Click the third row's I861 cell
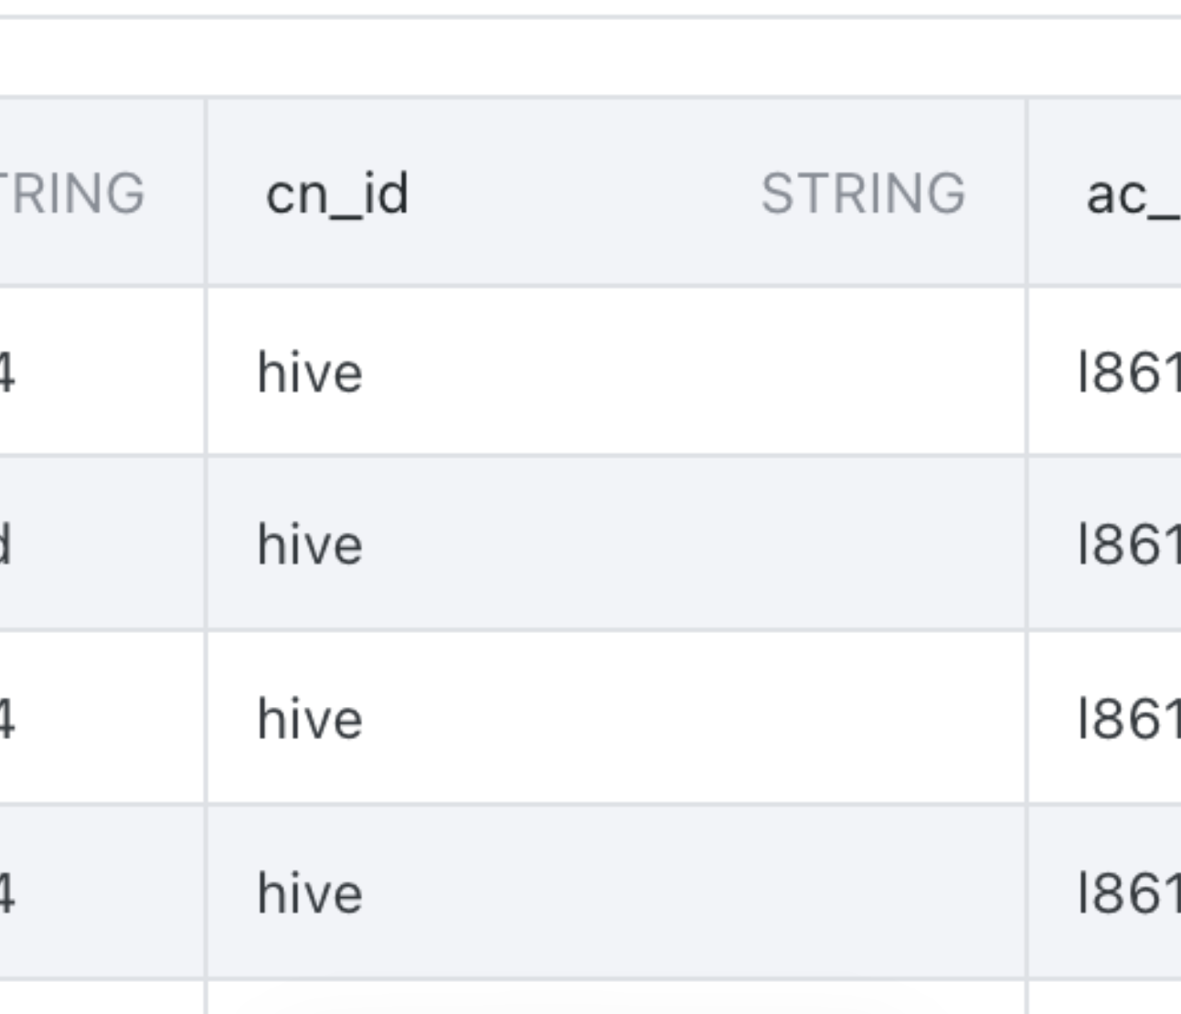 coord(1129,719)
